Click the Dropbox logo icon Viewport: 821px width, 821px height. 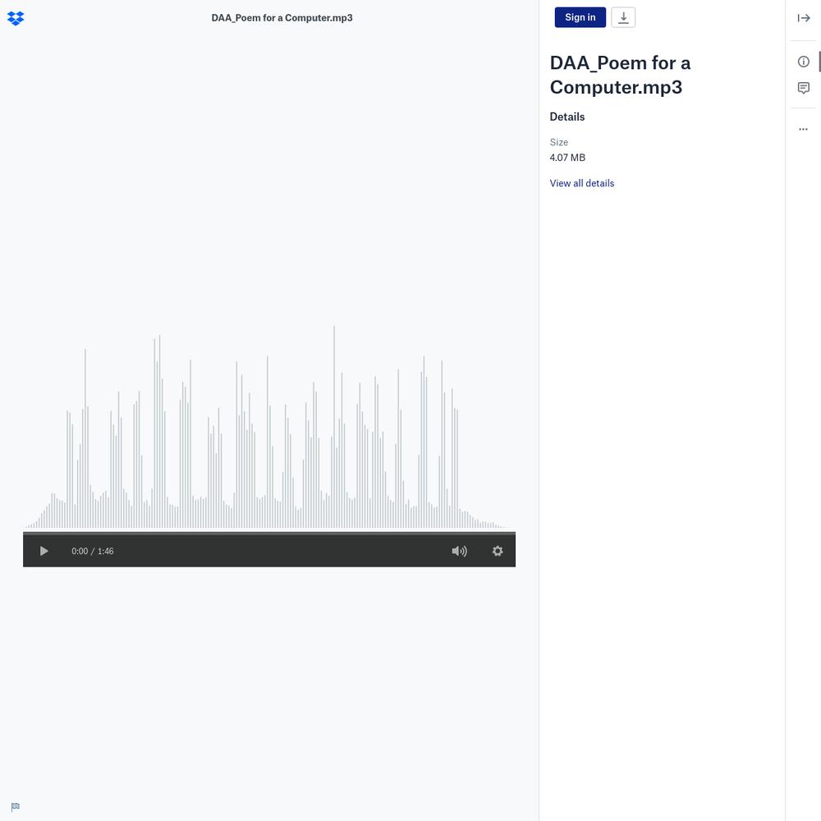(x=16, y=18)
